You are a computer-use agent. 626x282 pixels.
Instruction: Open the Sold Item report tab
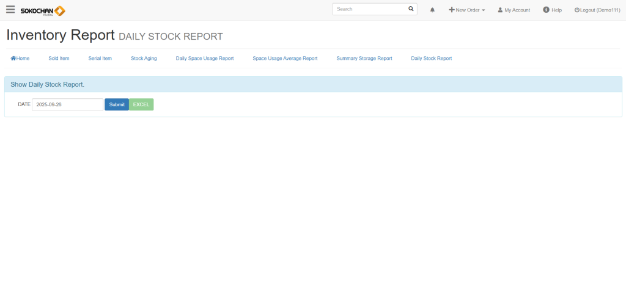[59, 59]
